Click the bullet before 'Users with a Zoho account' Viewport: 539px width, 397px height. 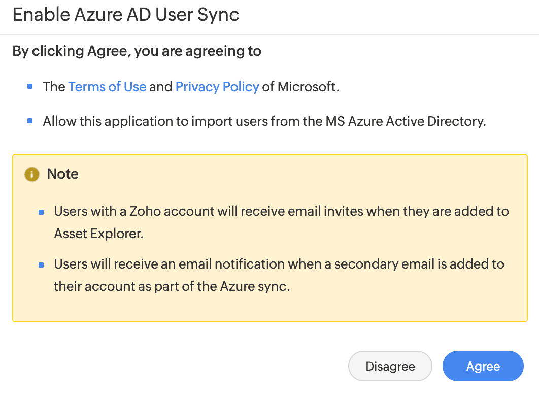coord(41,212)
